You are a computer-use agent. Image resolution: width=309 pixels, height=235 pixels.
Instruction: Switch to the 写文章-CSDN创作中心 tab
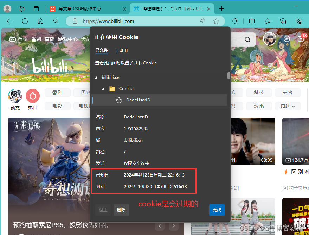click(x=79, y=9)
